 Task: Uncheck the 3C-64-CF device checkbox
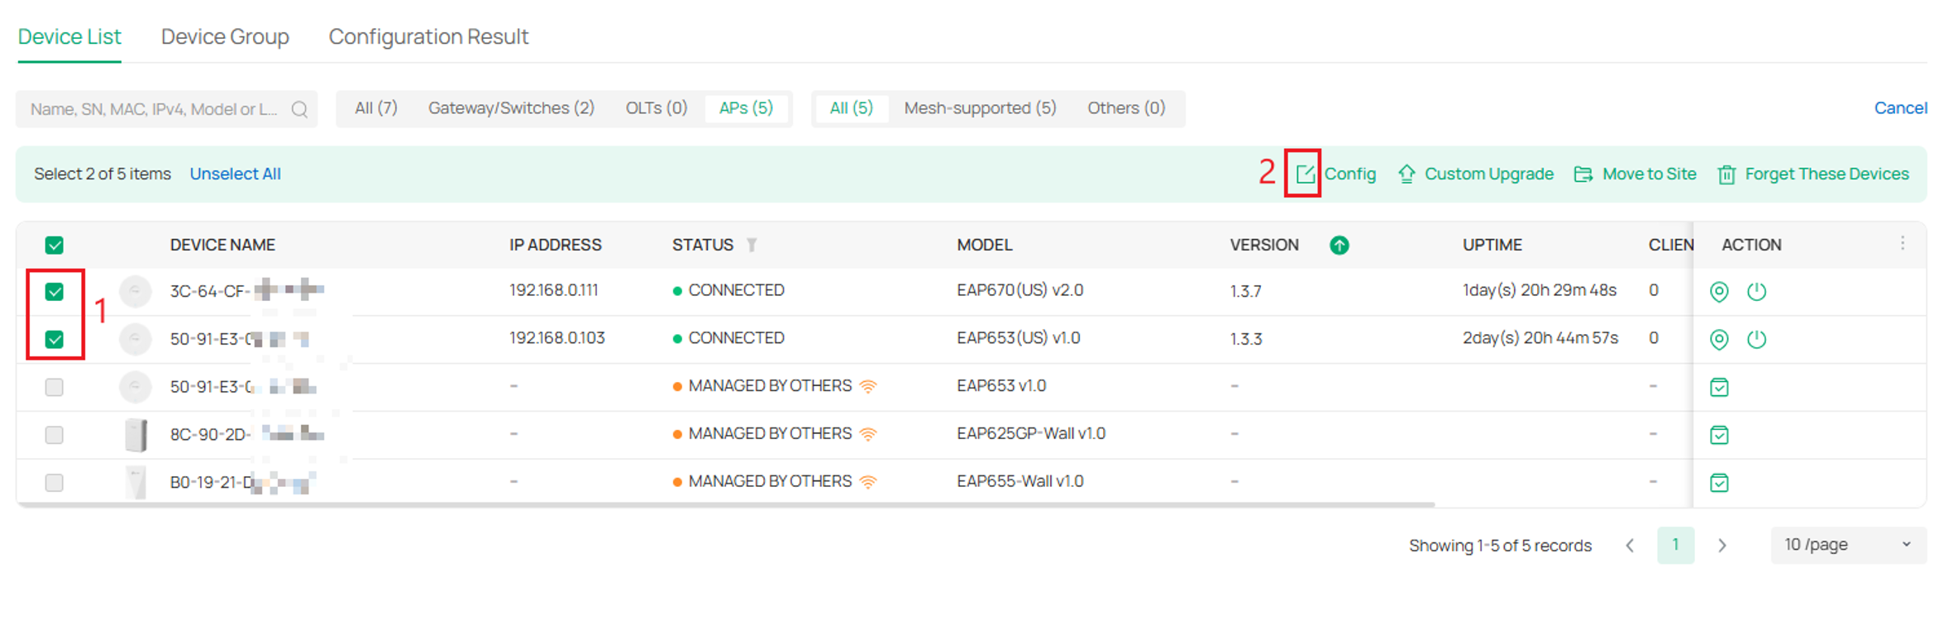(x=55, y=291)
